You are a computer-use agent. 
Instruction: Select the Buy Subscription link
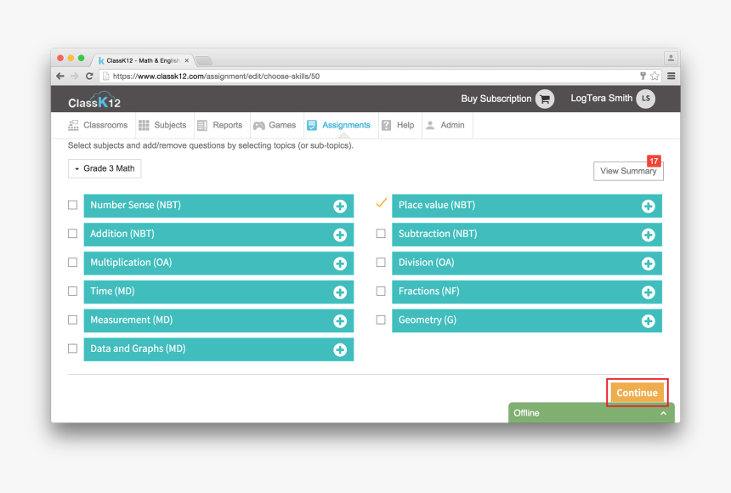pos(496,99)
